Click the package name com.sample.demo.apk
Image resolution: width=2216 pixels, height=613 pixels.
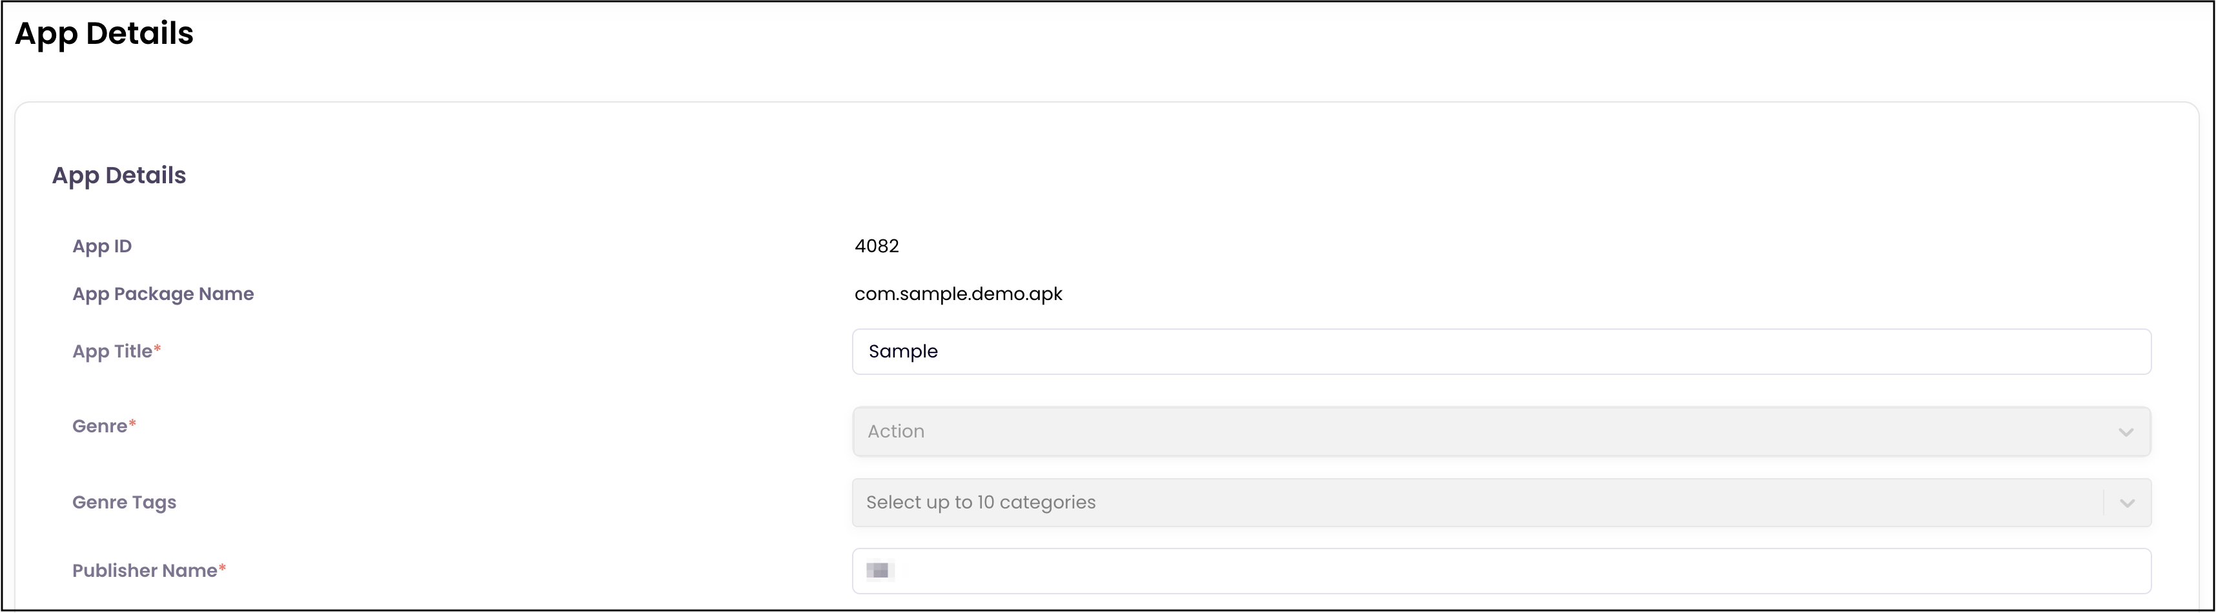tap(957, 293)
